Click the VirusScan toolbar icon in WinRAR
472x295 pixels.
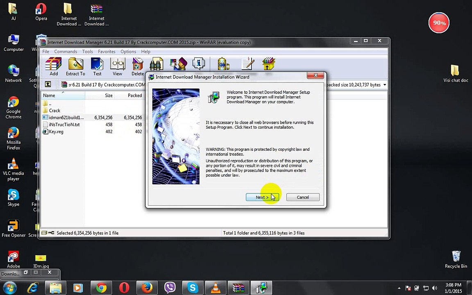pos(223,64)
